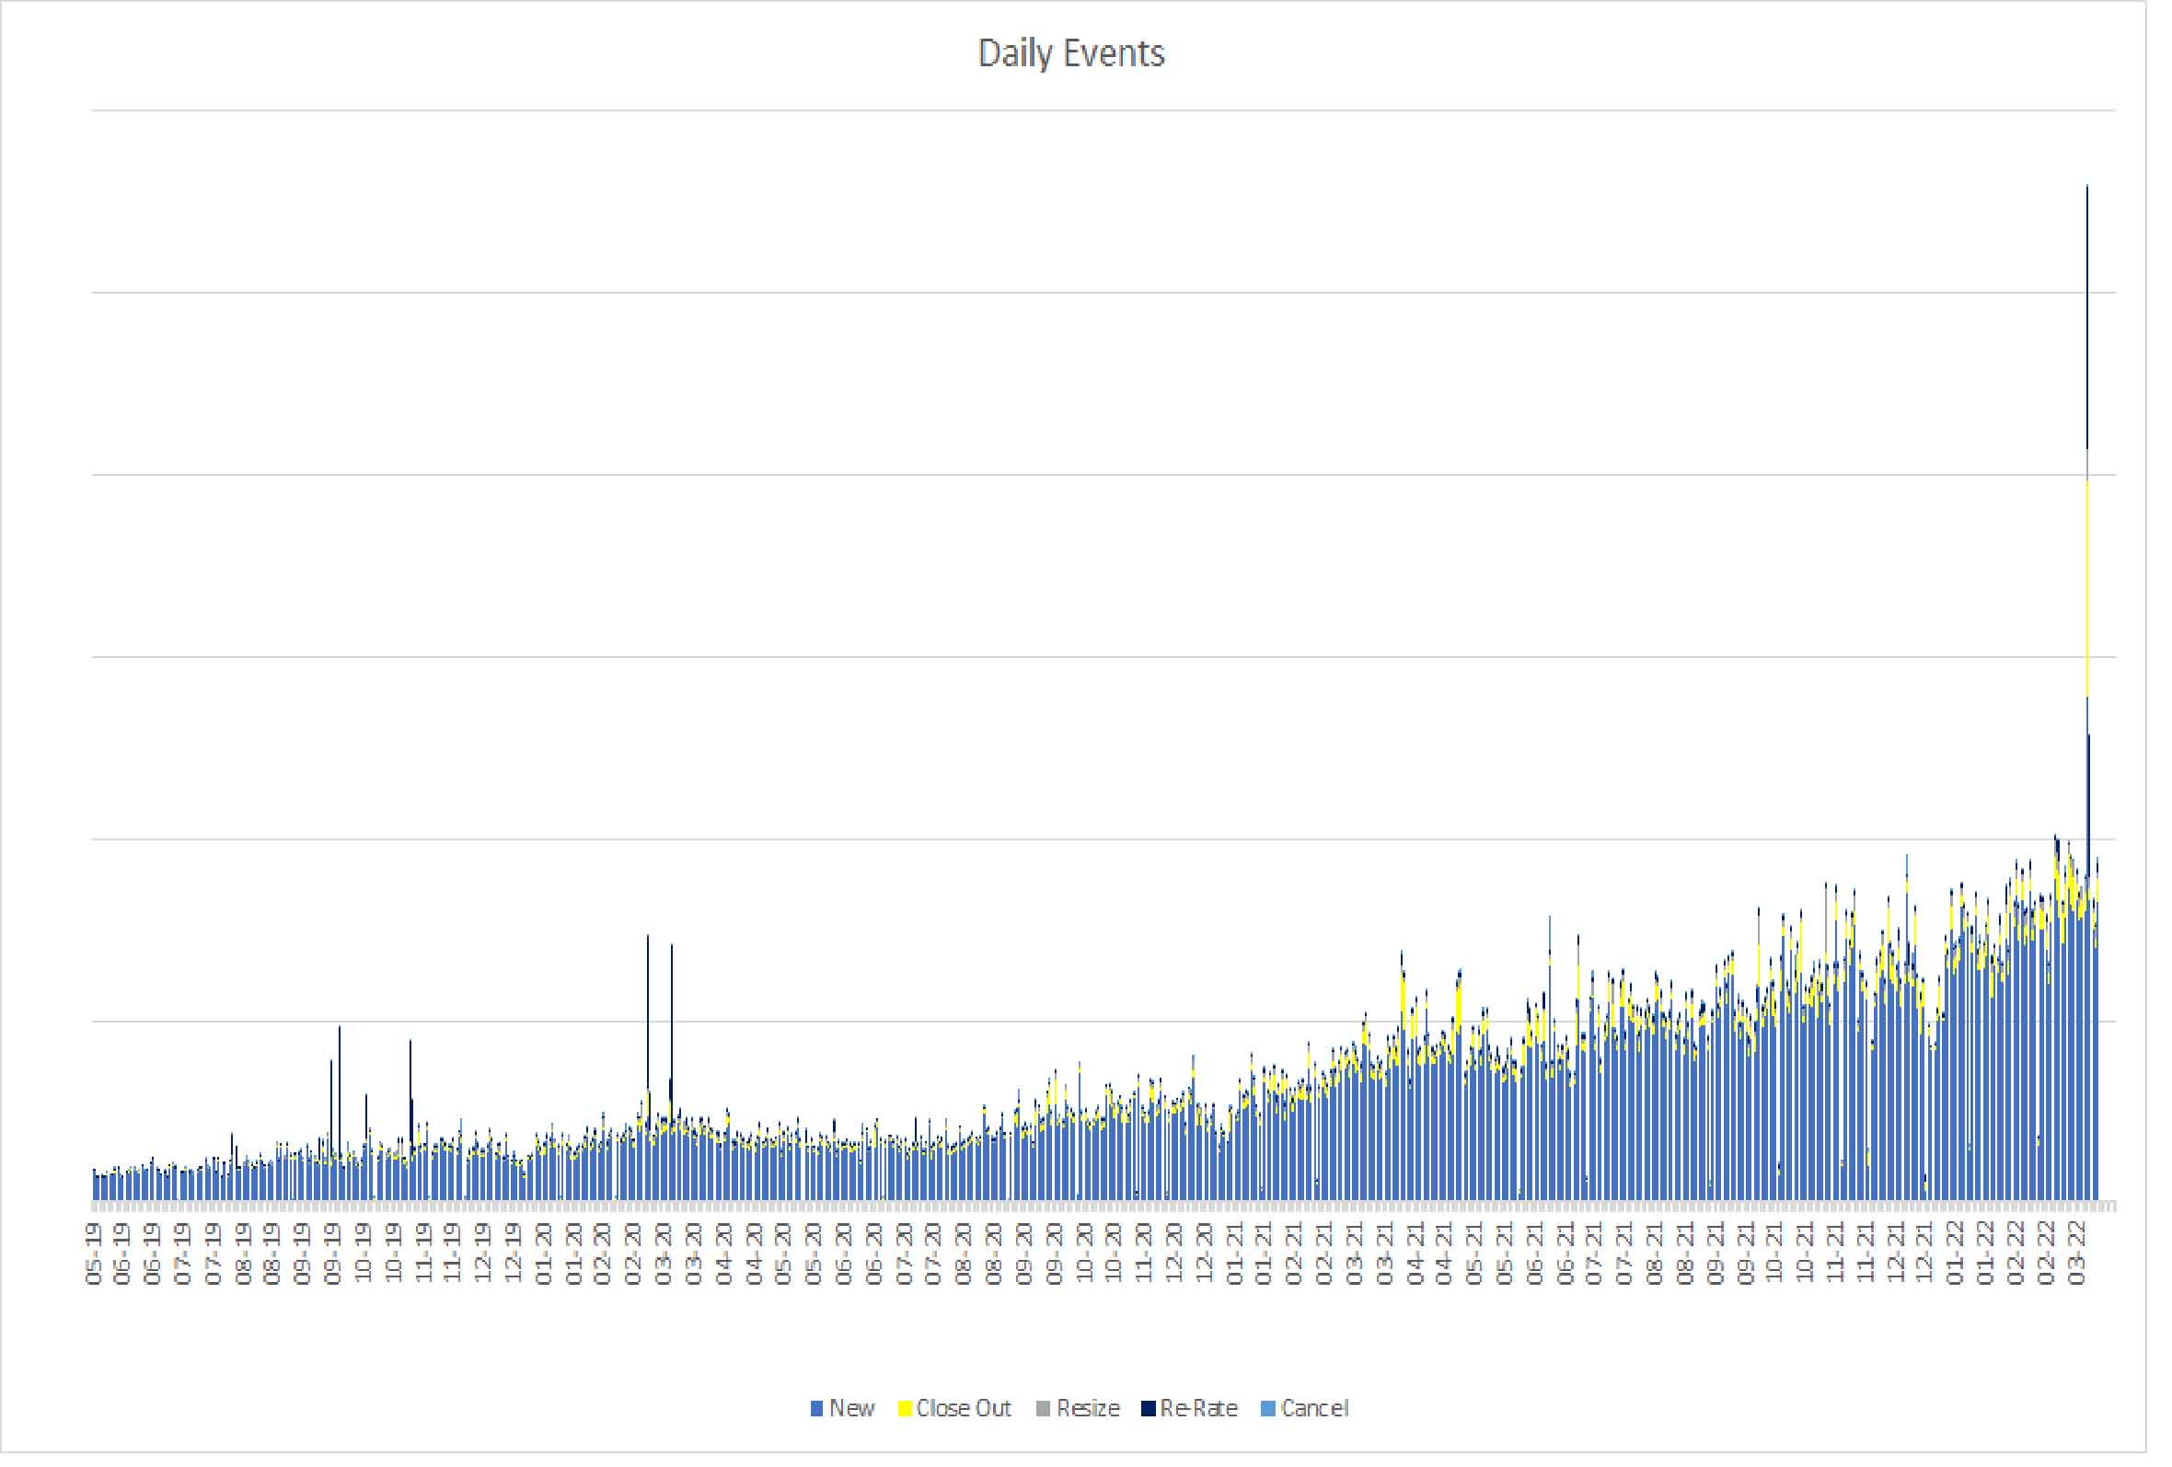The height and width of the screenshot is (1467, 2172).
Task: Select the Cancel legend label
Action: (1315, 1408)
